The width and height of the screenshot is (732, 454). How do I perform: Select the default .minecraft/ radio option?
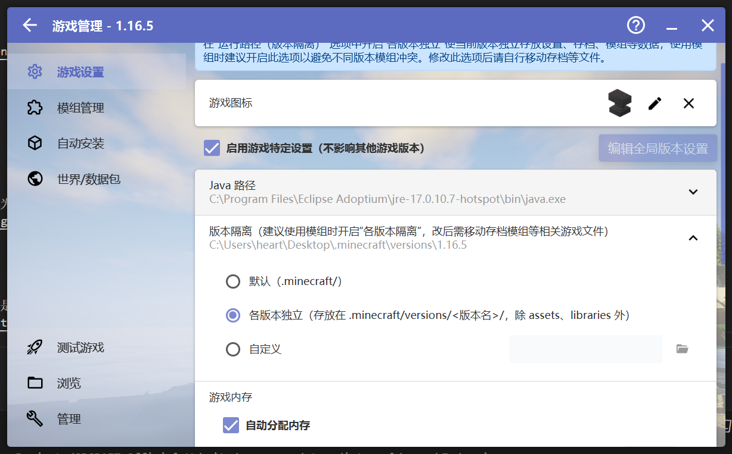pyautogui.click(x=233, y=281)
